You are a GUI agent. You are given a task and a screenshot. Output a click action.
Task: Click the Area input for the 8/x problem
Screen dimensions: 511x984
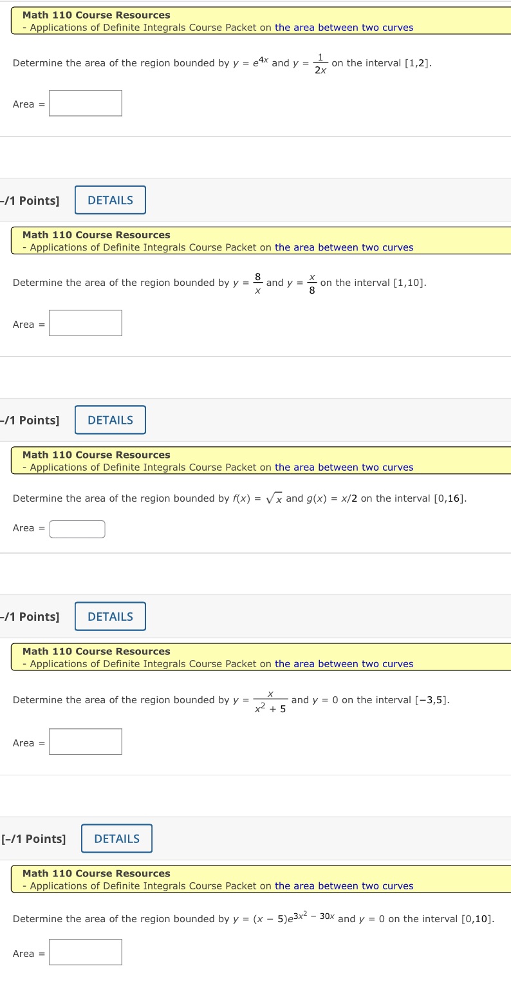point(86,323)
